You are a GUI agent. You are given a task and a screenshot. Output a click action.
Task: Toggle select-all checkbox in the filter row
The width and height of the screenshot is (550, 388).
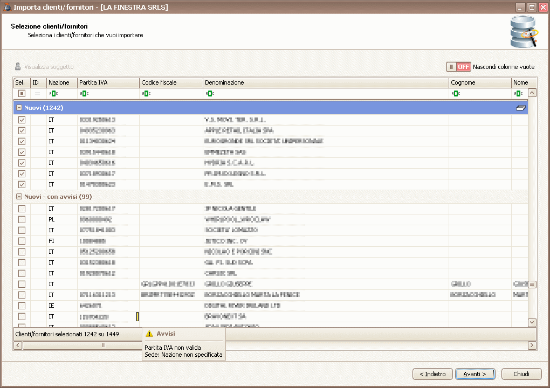point(22,93)
